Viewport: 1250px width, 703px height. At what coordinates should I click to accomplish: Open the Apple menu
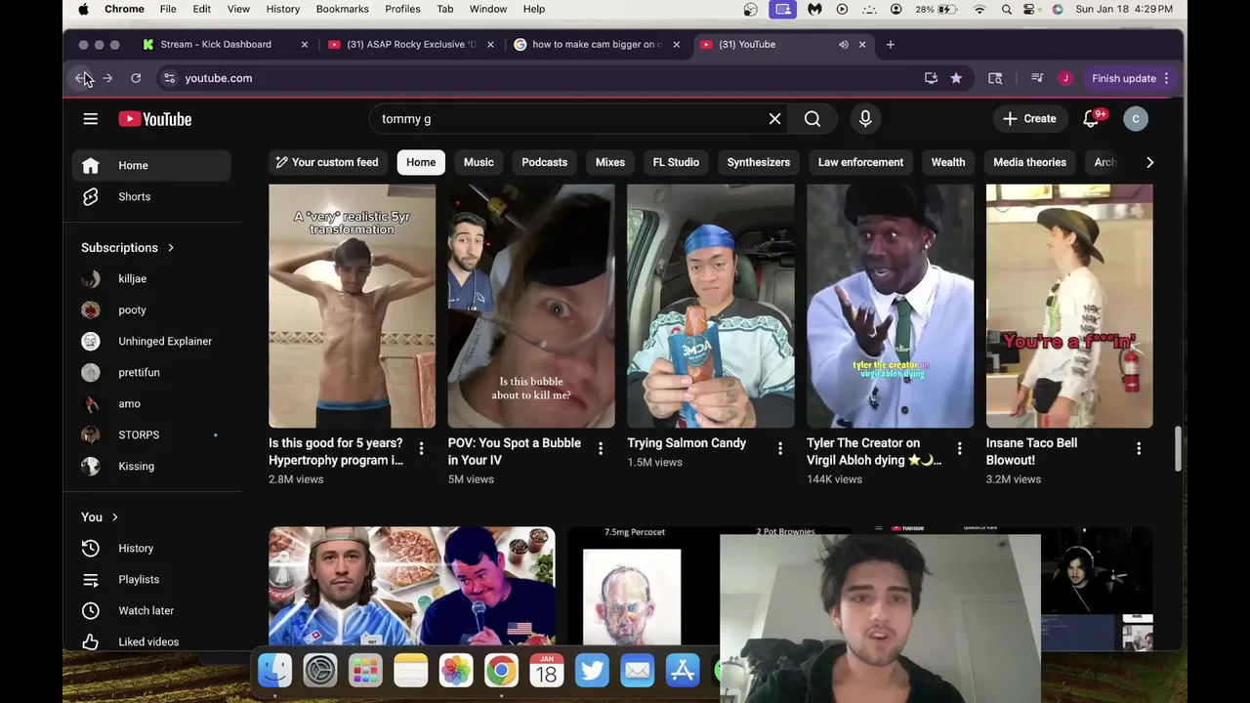83,9
